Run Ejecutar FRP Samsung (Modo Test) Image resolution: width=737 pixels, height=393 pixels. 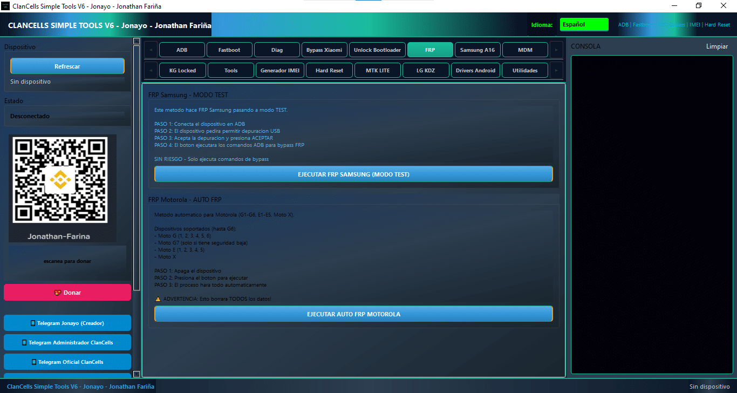[x=353, y=174]
